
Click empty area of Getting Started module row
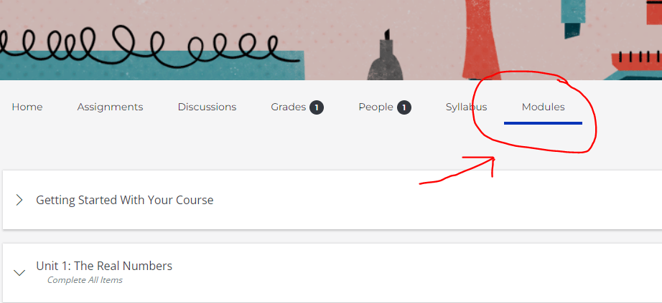(422, 200)
